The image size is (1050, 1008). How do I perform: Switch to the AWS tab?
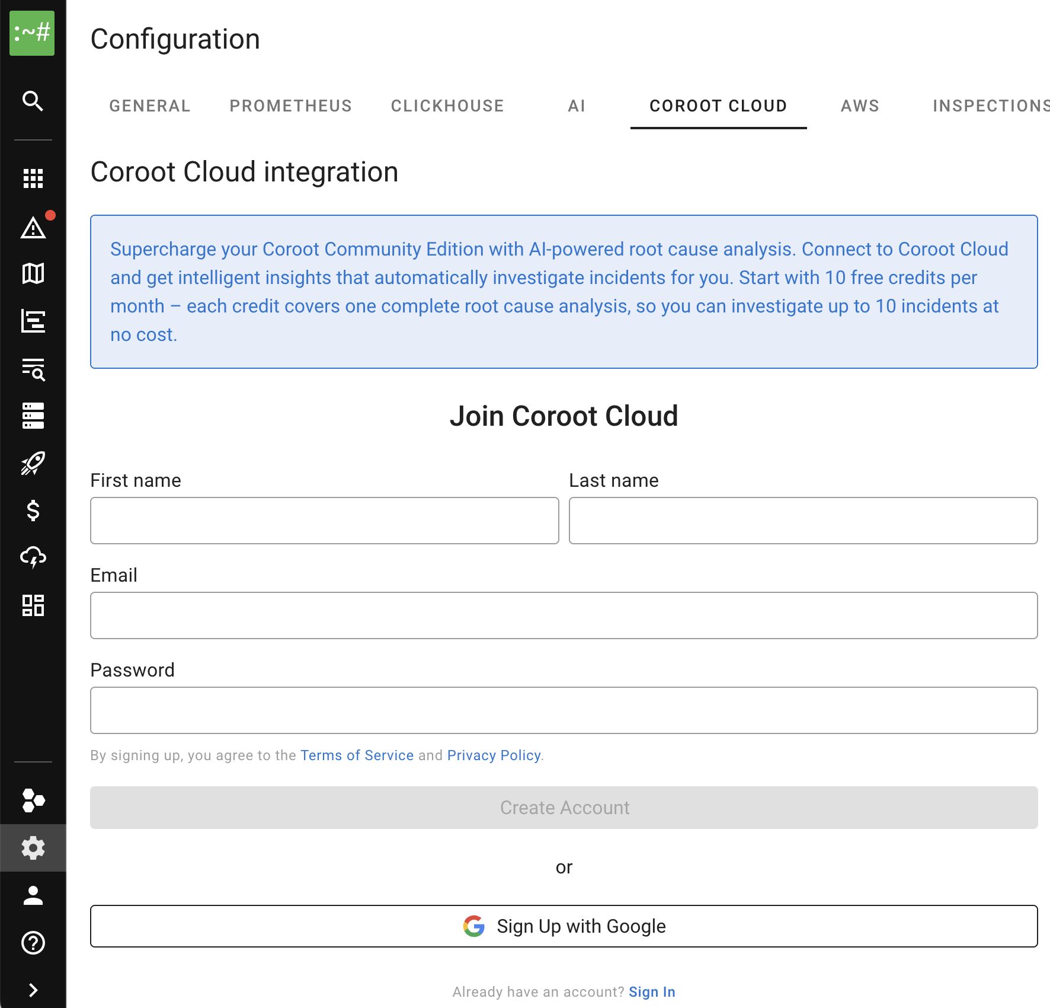click(x=860, y=106)
